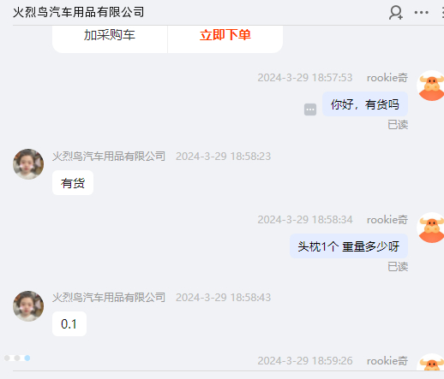444x379 pixels.
Task: Click the gray ellipsis icon beside 你好，有货吗
Action: tap(310, 110)
